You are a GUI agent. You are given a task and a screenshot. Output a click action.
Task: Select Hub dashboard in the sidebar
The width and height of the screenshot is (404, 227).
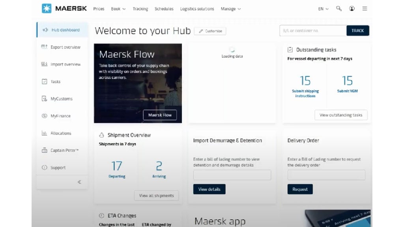tap(62, 30)
